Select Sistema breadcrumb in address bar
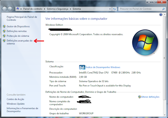The height and width of the screenshot is (118, 168). click(x=77, y=9)
